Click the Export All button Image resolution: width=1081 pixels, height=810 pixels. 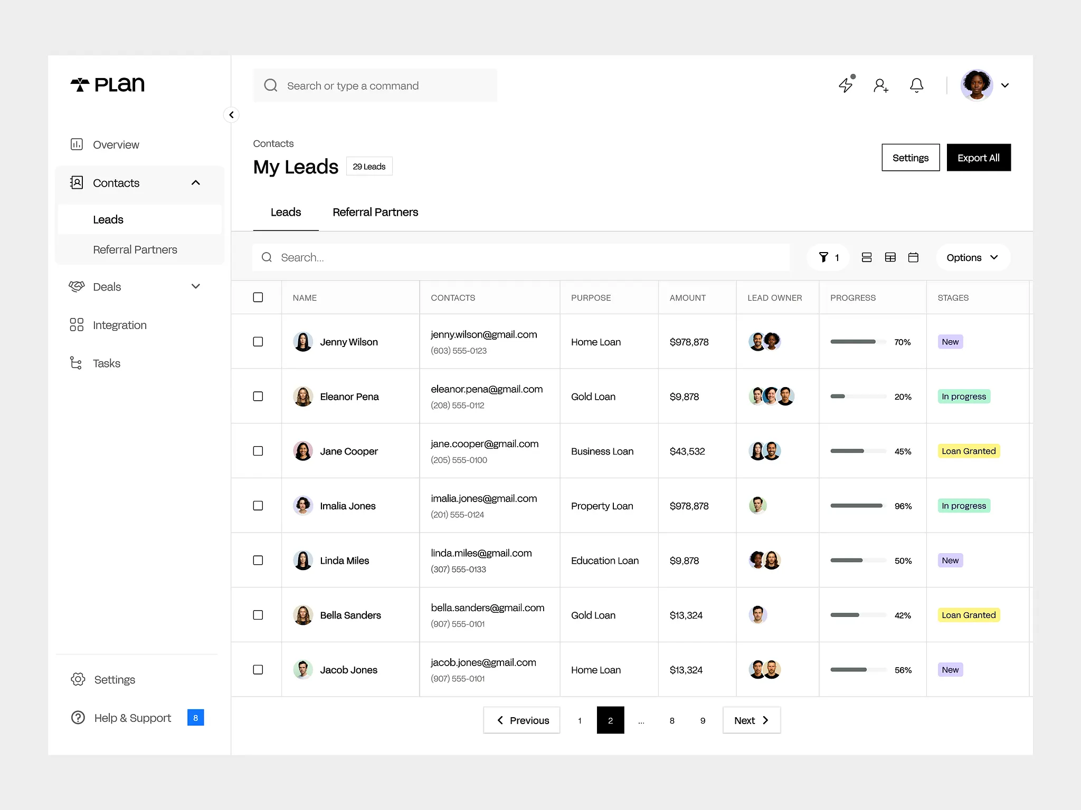tap(978, 158)
